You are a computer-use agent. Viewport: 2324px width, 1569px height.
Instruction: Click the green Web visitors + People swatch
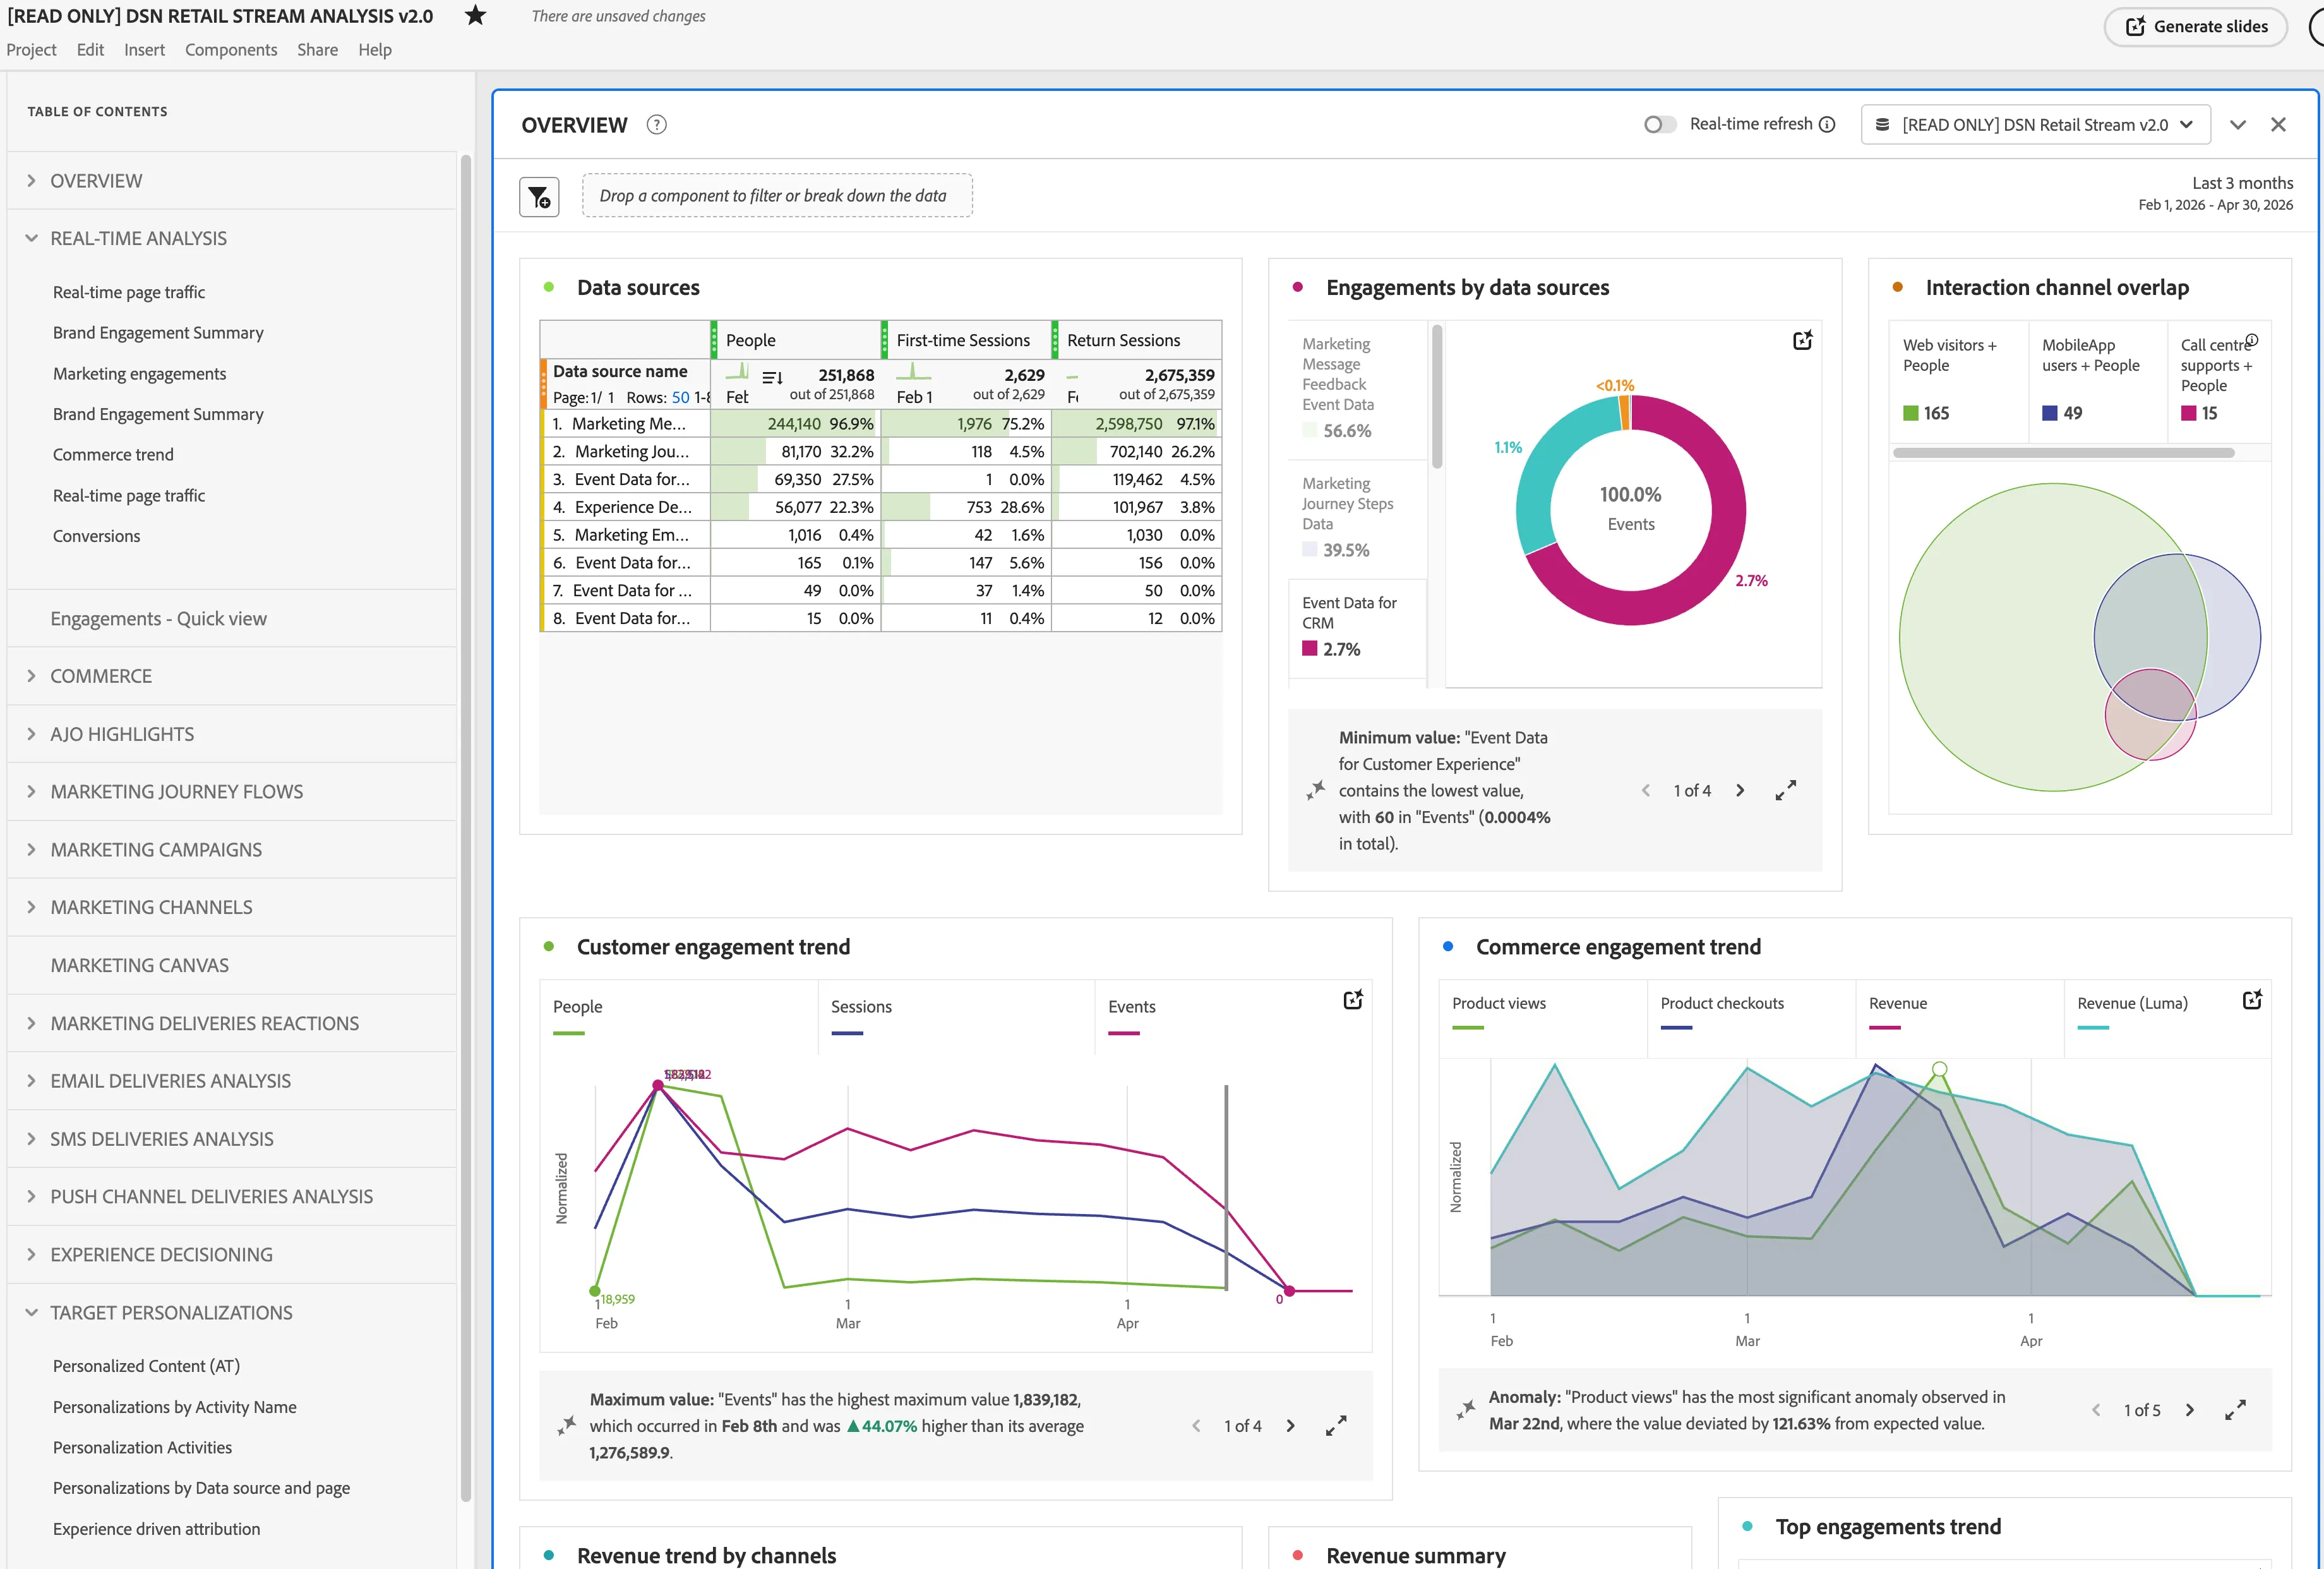click(1910, 414)
